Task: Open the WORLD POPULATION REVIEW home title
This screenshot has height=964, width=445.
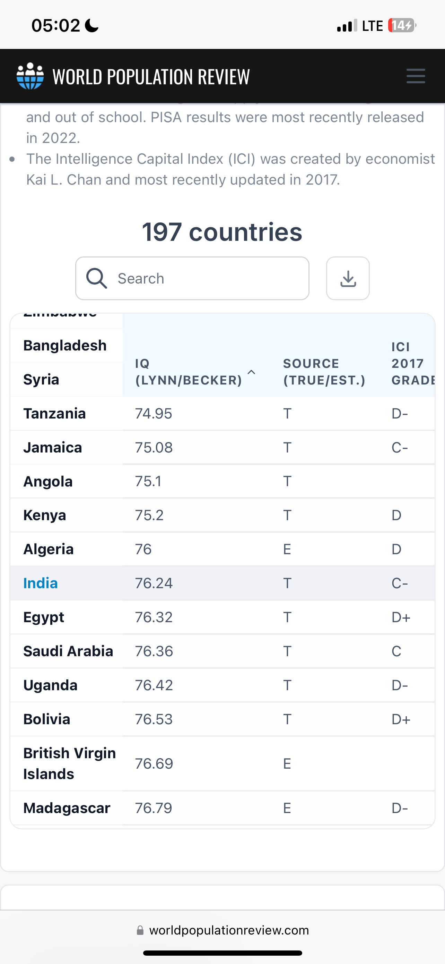Action: (151, 76)
